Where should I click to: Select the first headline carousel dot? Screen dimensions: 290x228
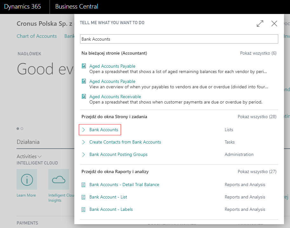tap(18, 129)
